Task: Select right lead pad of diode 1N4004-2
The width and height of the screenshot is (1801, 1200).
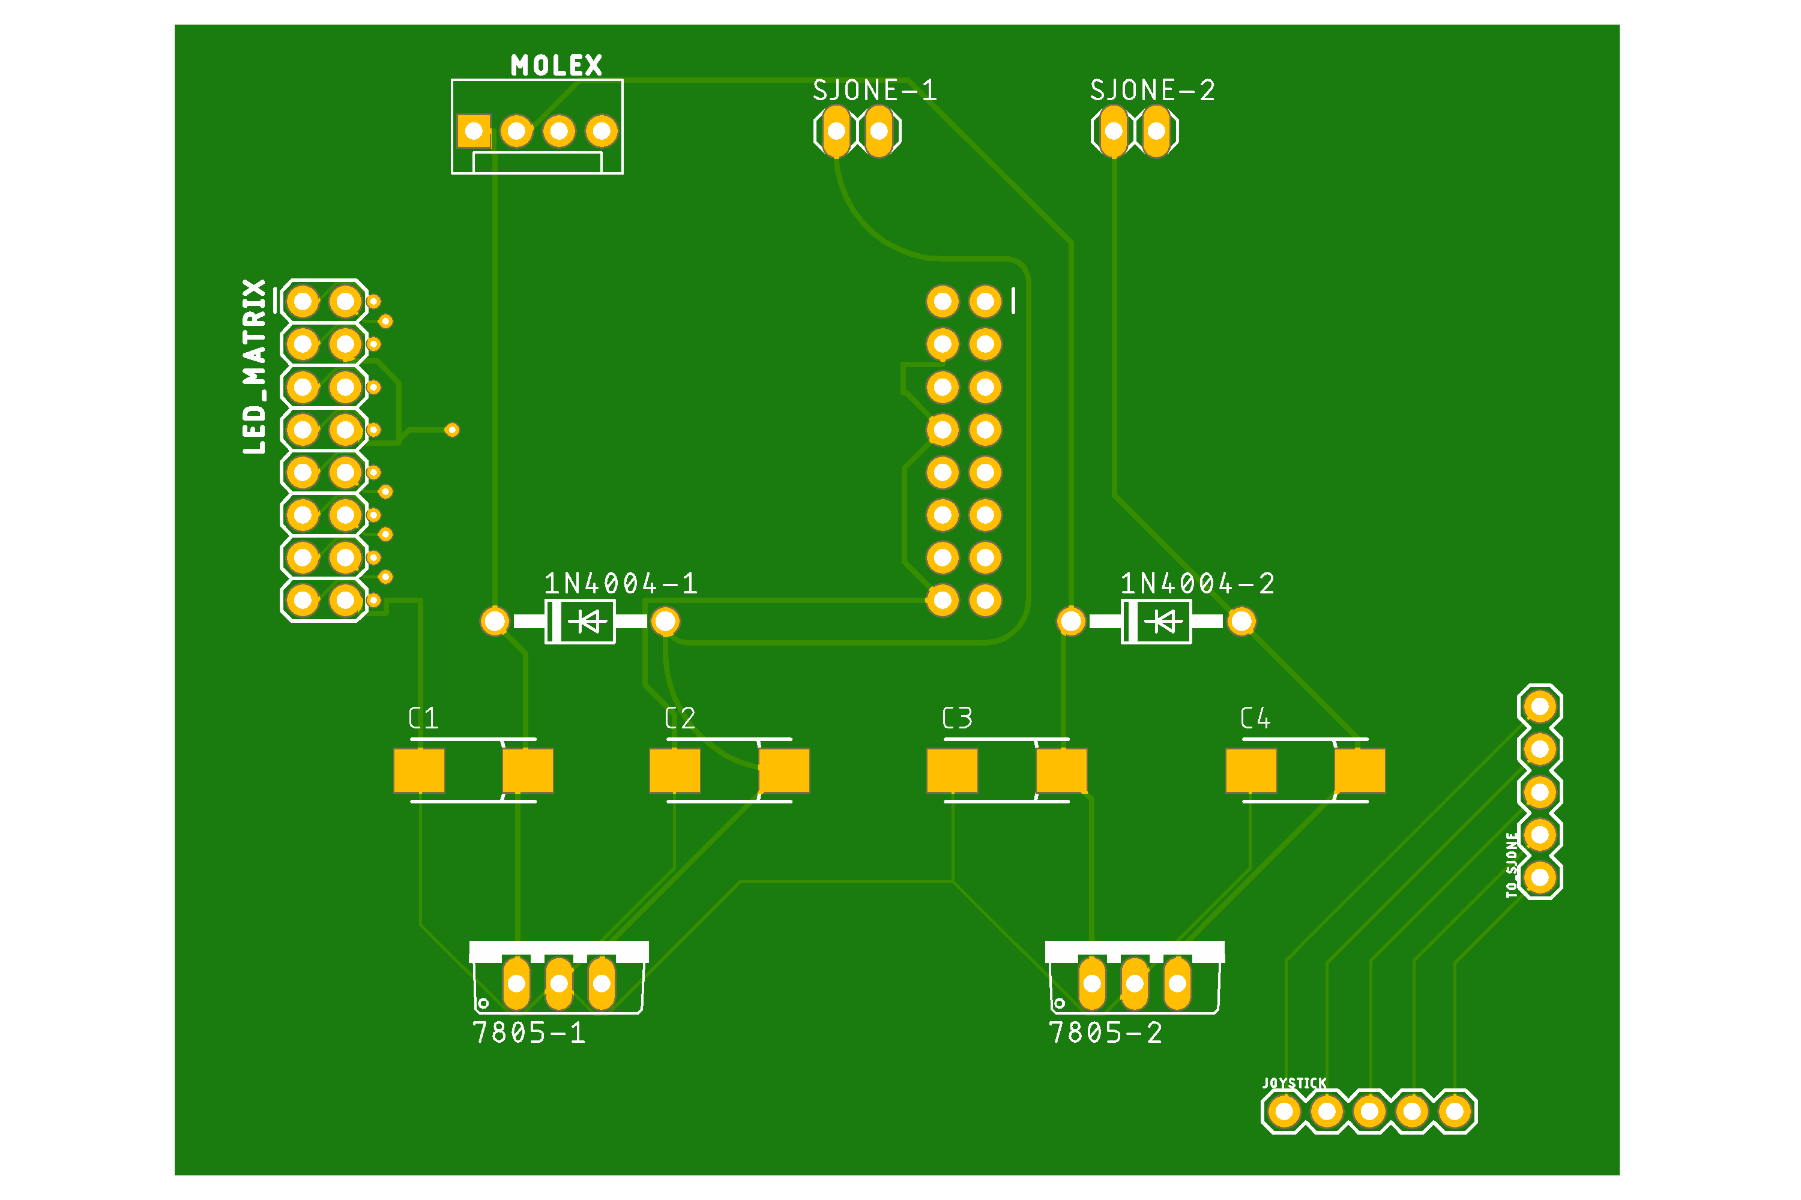Action: (x=1241, y=622)
